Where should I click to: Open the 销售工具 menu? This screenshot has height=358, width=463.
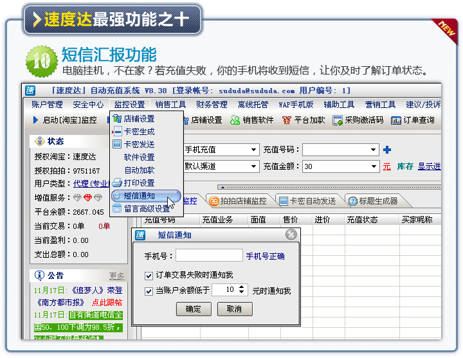[x=170, y=105]
